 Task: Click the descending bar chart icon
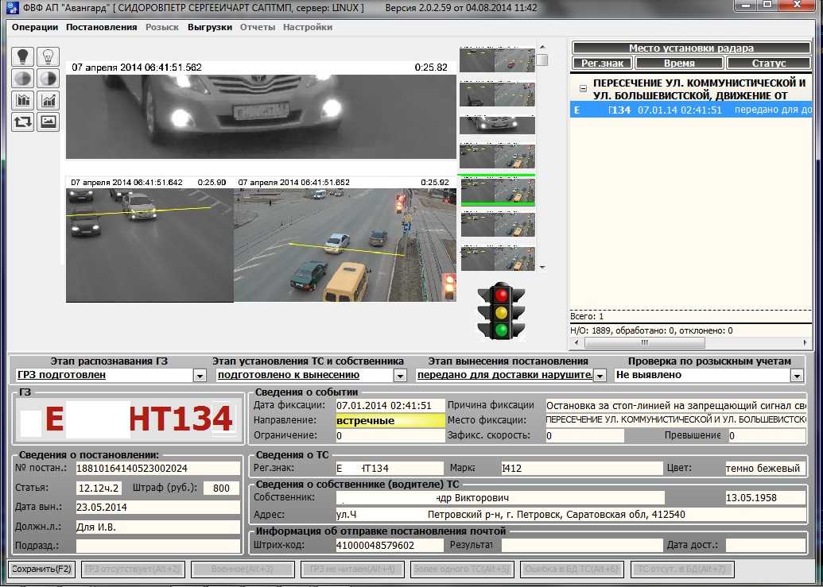point(23,100)
